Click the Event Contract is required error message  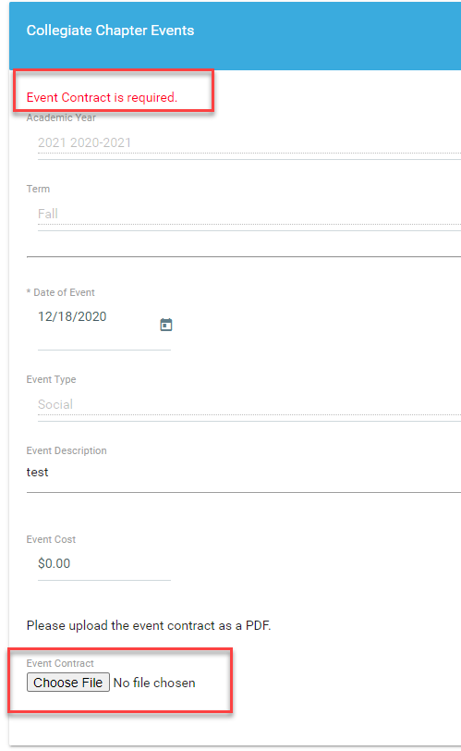pyautogui.click(x=102, y=97)
